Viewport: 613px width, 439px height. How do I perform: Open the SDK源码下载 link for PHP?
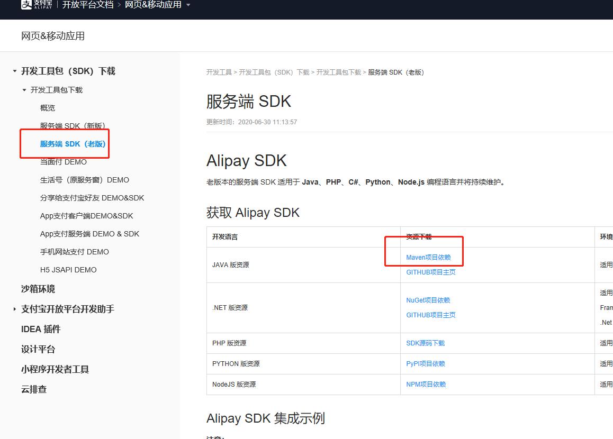pyautogui.click(x=426, y=343)
